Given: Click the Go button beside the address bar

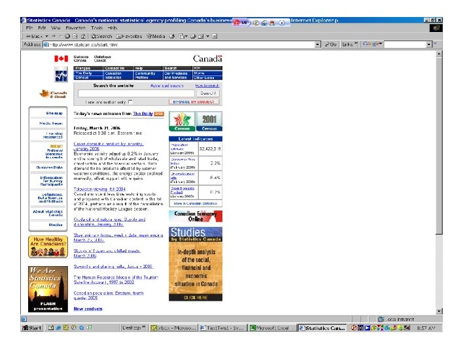Looking at the screenshot, I should (x=331, y=44).
